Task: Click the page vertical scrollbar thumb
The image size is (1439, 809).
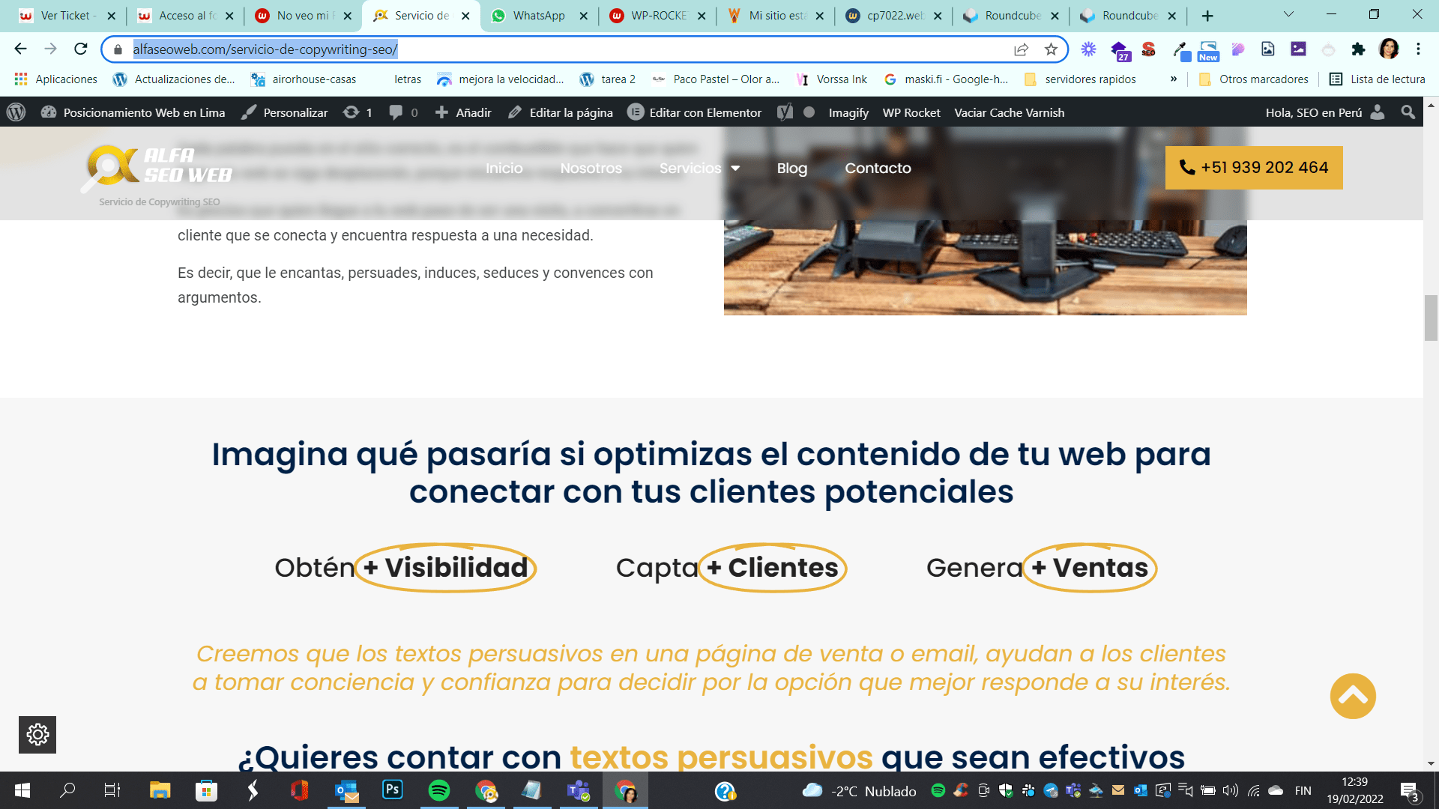Action: click(1431, 318)
